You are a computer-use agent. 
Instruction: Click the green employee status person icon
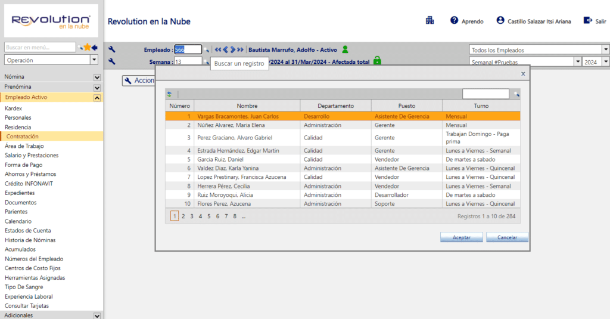click(345, 49)
